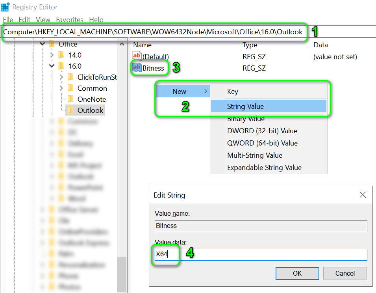The width and height of the screenshot is (376, 293).
Task: Click the Bitness string value icon
Action: coord(137,67)
